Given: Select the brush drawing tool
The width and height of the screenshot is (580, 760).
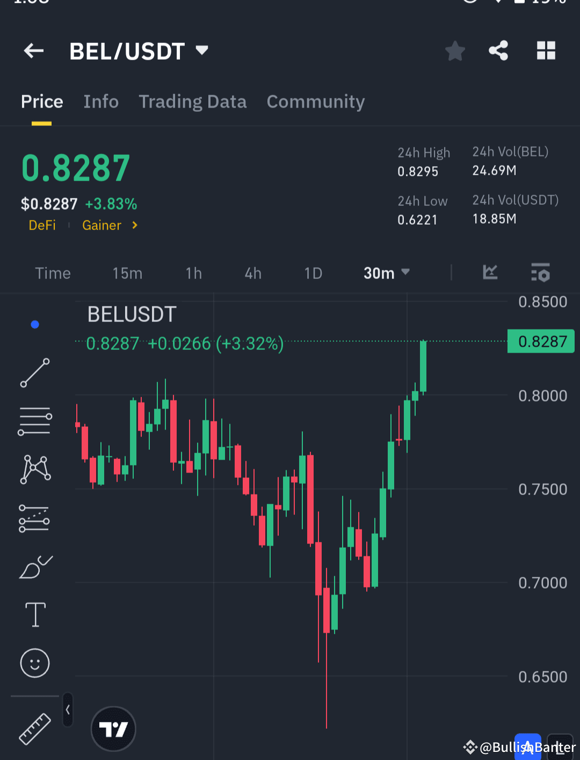Looking at the screenshot, I should point(34,566).
